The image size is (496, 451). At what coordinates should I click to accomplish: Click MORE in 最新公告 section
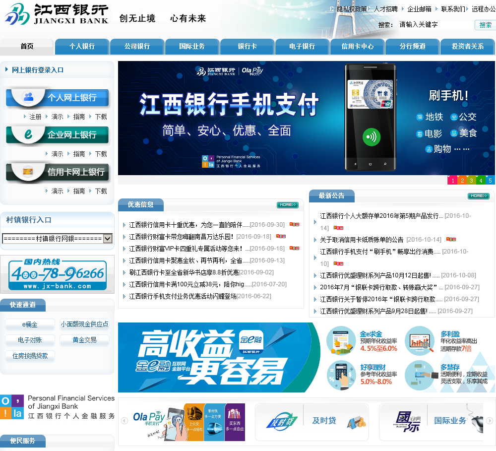tap(479, 196)
